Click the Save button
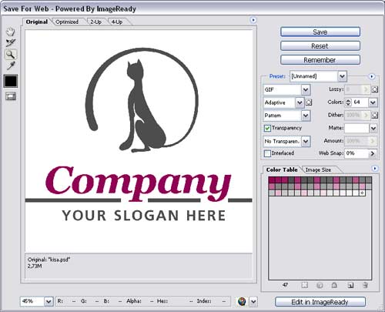This screenshot has height=312, width=385. [x=320, y=32]
